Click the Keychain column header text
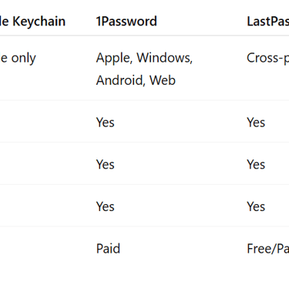This screenshot has width=289, height=282. 32,22
